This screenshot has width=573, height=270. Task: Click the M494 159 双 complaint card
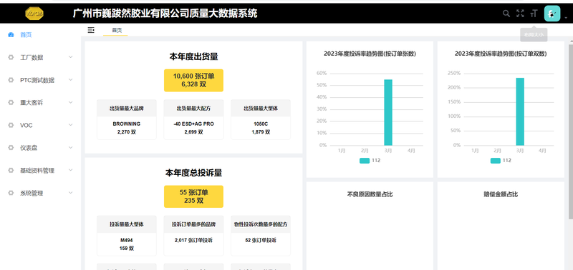point(127,236)
